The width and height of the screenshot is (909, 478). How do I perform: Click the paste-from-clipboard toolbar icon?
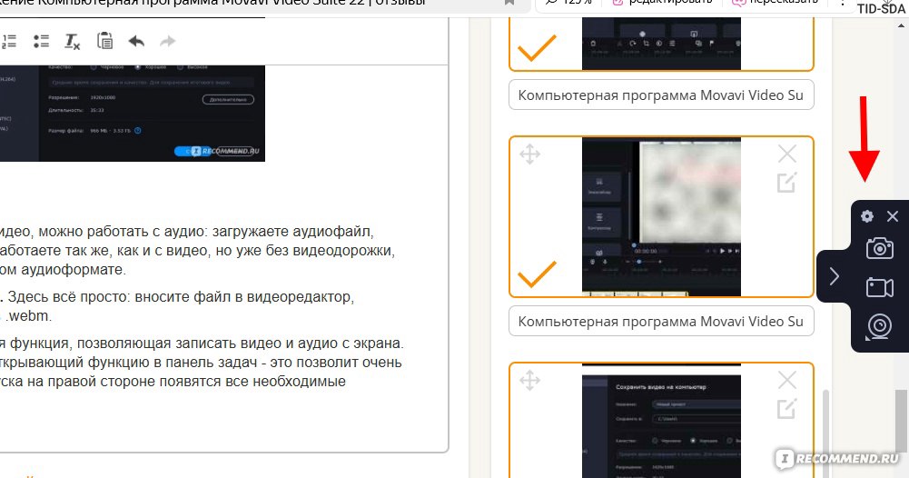(x=105, y=41)
